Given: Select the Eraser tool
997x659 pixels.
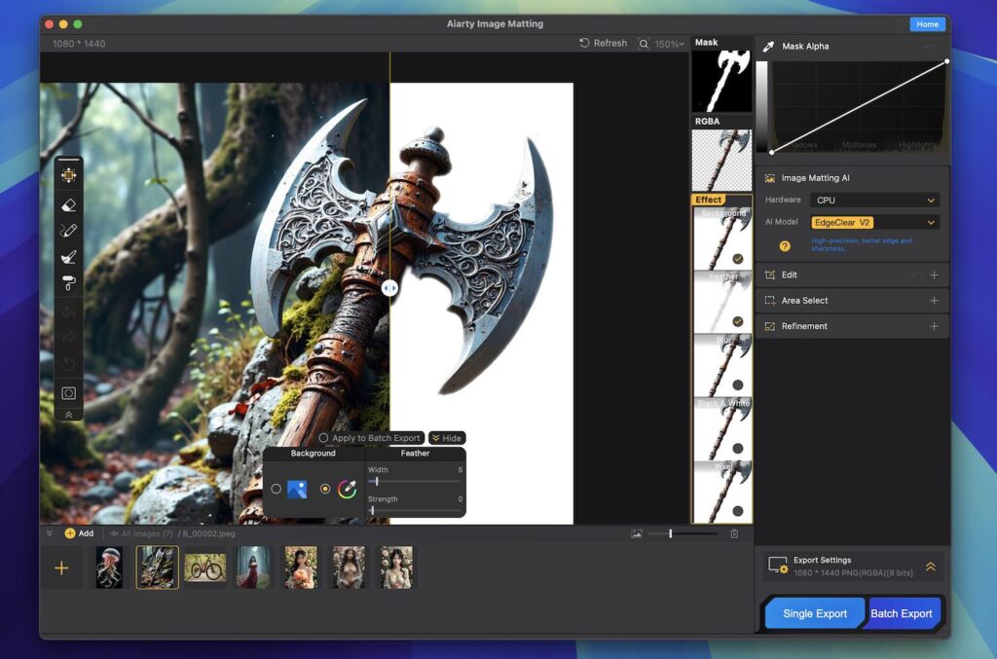Looking at the screenshot, I should [69, 204].
